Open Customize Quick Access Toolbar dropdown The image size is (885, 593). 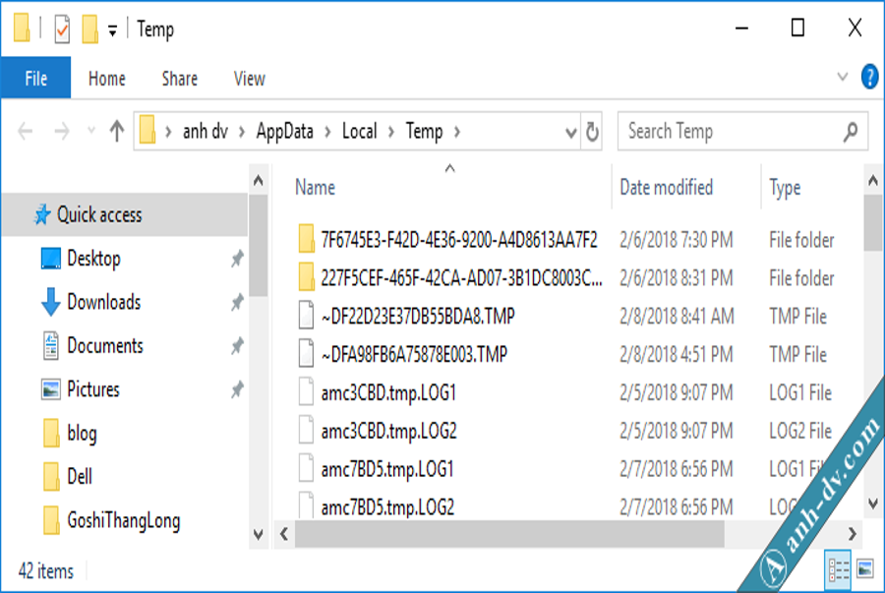tap(113, 31)
